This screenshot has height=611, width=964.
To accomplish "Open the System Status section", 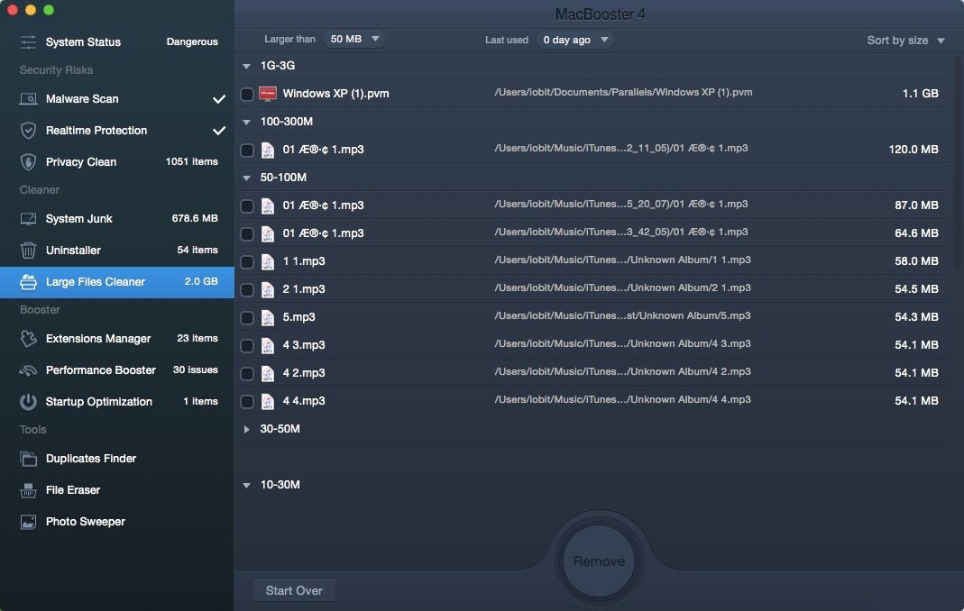I will point(117,41).
